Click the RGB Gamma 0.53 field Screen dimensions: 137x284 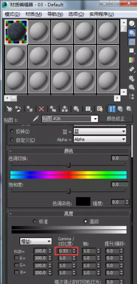(65, 251)
